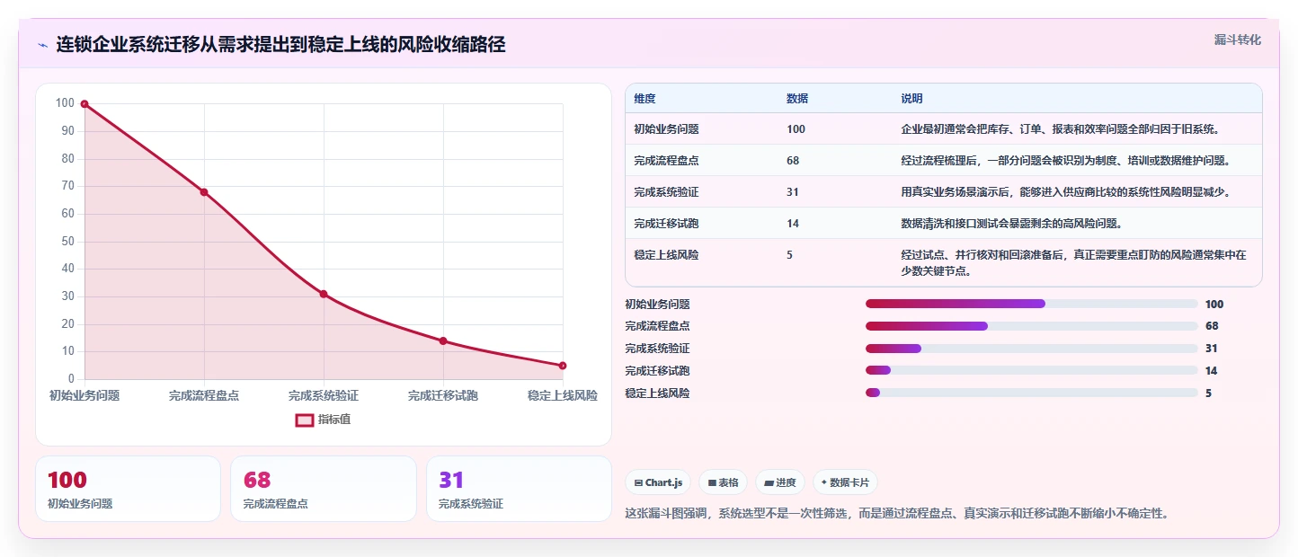Click table value 100
This screenshot has height=557, width=1298.
[796, 129]
